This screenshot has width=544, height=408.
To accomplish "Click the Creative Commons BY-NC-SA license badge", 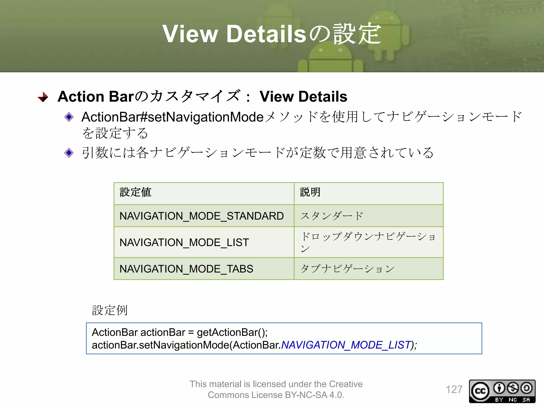I will [x=502, y=391].
